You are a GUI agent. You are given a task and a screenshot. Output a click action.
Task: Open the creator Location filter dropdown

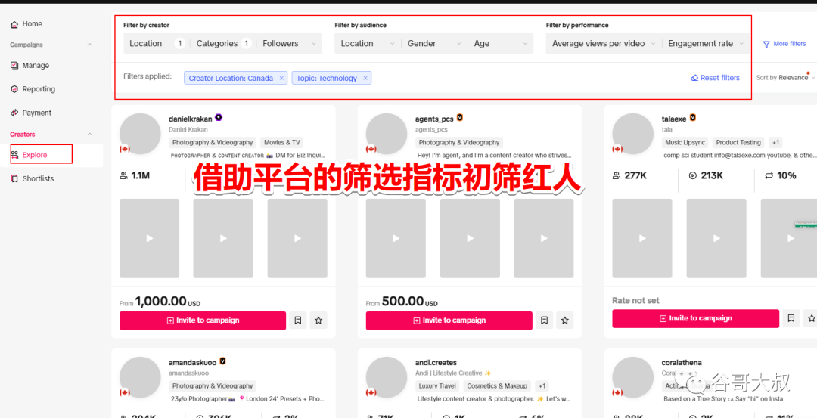pos(156,44)
